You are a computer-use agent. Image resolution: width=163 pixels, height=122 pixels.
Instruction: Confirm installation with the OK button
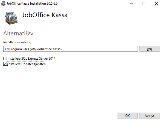point(127,115)
